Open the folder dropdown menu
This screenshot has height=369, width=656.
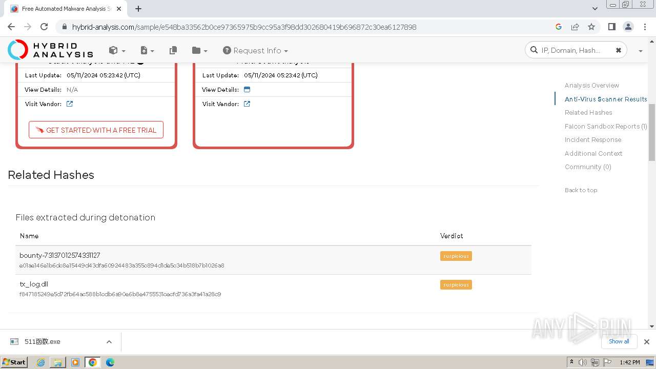pos(199,50)
